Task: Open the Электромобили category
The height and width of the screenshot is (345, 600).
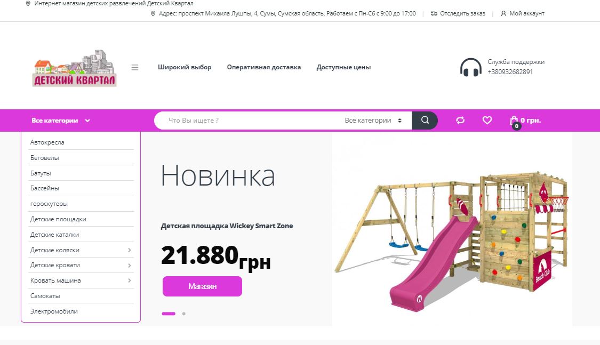Action: [54, 311]
